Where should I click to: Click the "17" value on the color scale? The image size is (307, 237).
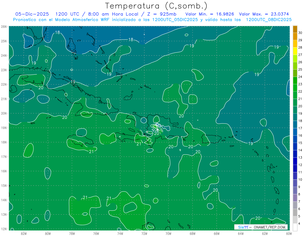tap(300, 128)
